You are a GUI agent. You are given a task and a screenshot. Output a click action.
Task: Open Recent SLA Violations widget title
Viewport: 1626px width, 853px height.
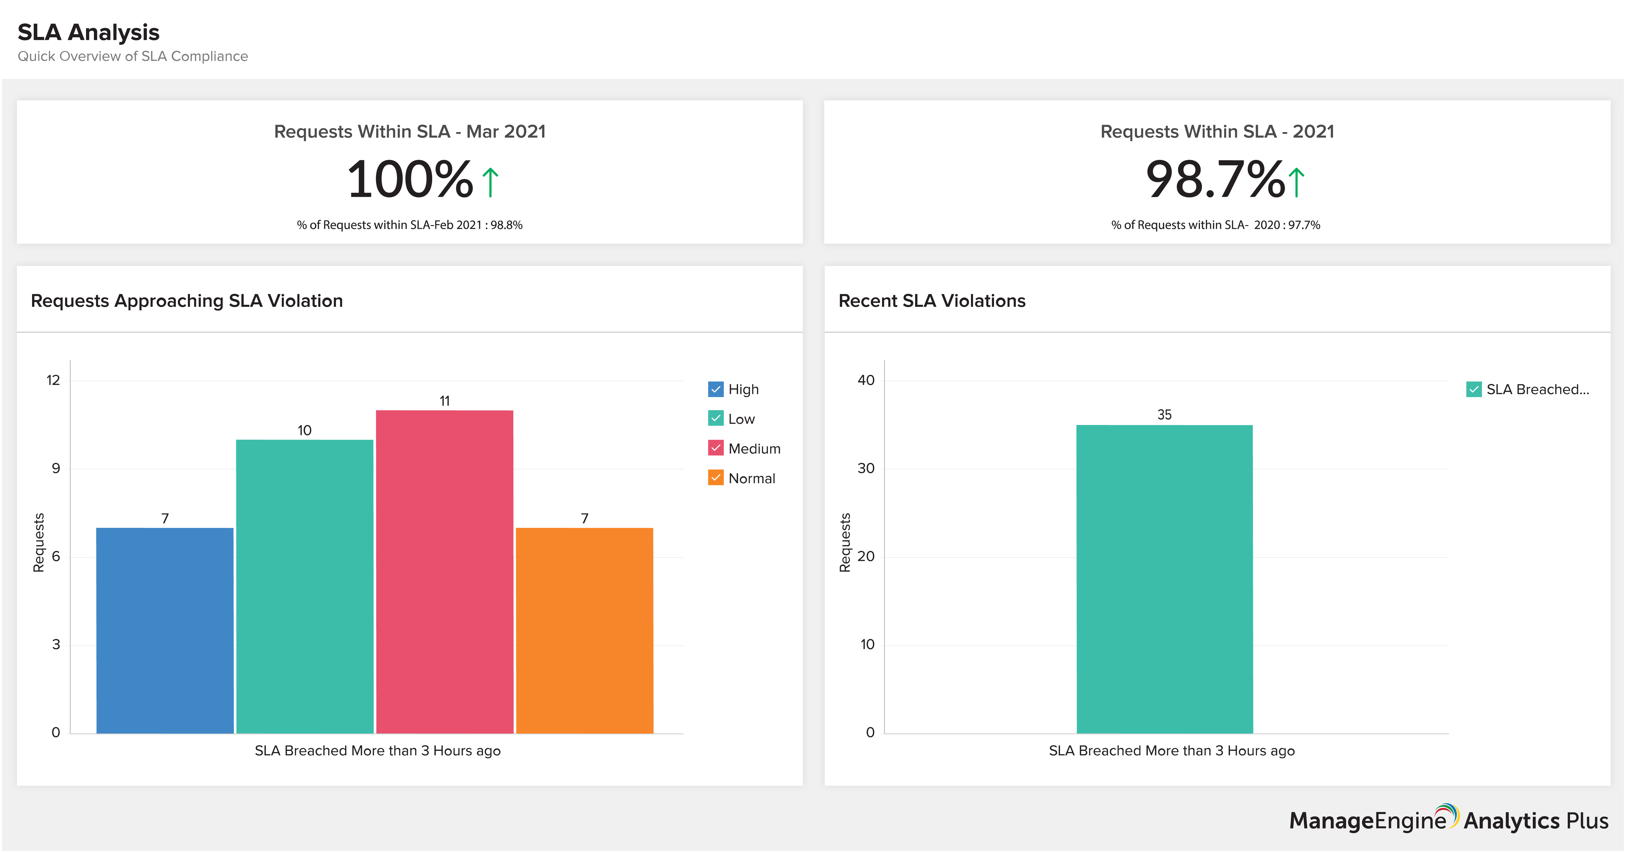click(932, 300)
